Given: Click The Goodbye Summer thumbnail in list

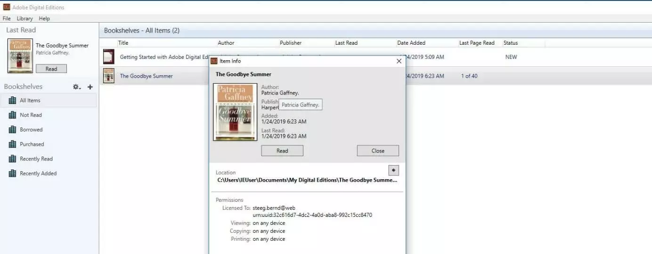Looking at the screenshot, I should point(109,76).
